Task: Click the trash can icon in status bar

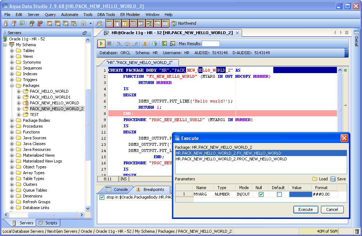Action: 357,231
